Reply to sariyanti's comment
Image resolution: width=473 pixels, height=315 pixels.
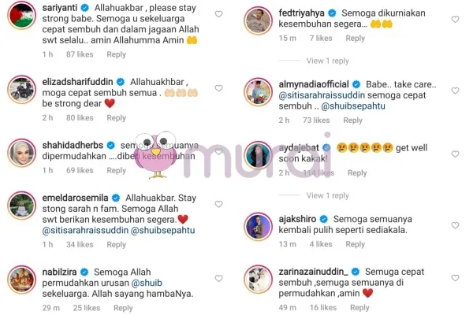[117, 54]
